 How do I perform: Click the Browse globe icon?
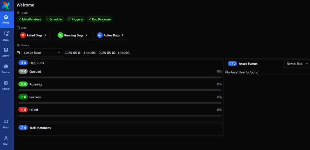coord(6,66)
